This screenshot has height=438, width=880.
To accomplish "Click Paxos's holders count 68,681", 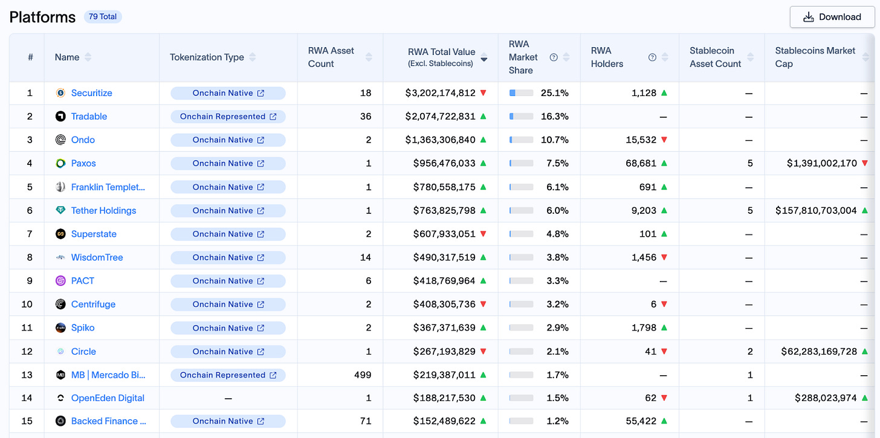I will 641,163.
